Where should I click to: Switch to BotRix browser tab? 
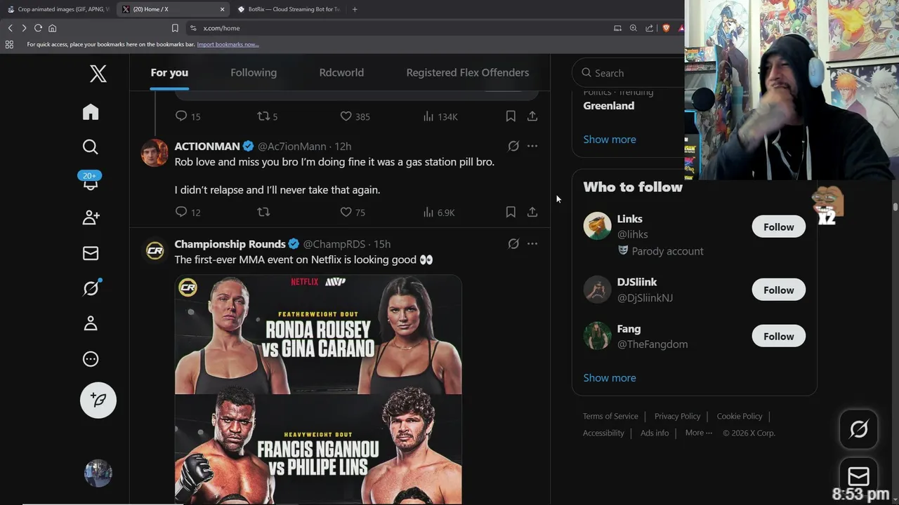[x=288, y=9]
